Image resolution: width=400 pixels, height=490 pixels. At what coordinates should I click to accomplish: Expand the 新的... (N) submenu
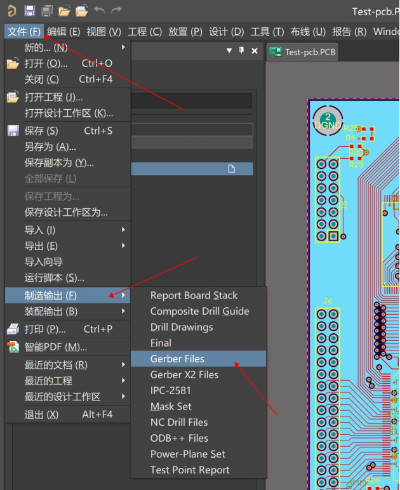pyautogui.click(x=67, y=48)
